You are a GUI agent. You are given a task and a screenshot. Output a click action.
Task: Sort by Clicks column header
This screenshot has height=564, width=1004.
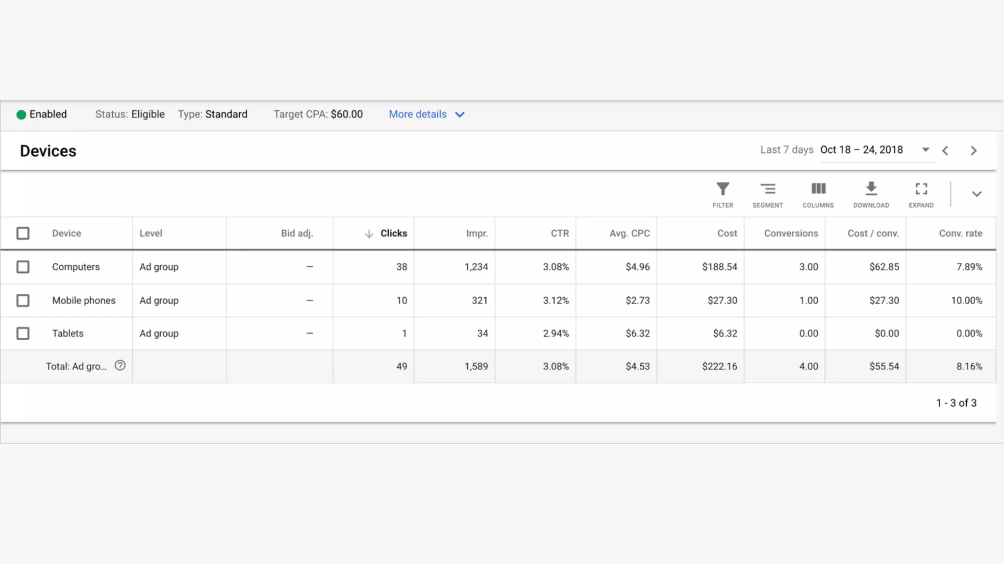click(x=393, y=233)
